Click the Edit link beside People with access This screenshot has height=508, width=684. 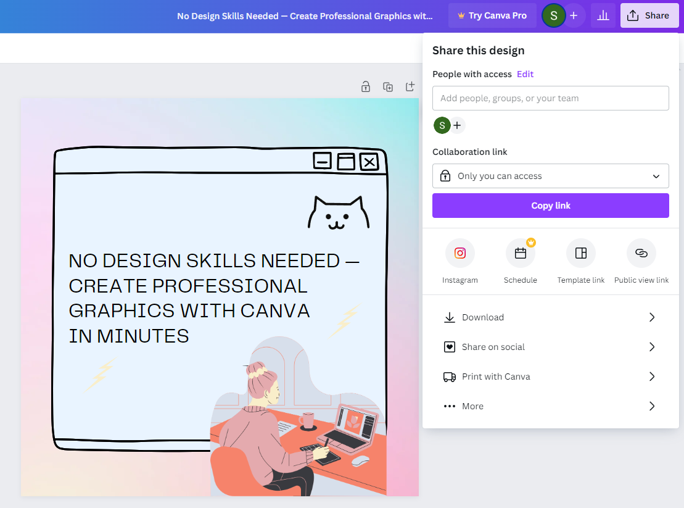[x=525, y=74]
